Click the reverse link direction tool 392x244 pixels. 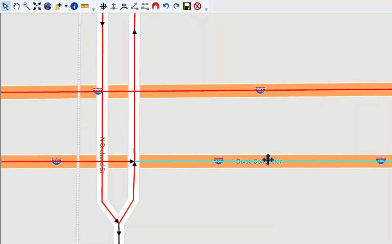click(145, 6)
